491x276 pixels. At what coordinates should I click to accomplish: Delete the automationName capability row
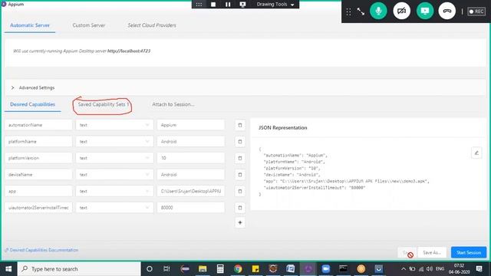pos(240,125)
